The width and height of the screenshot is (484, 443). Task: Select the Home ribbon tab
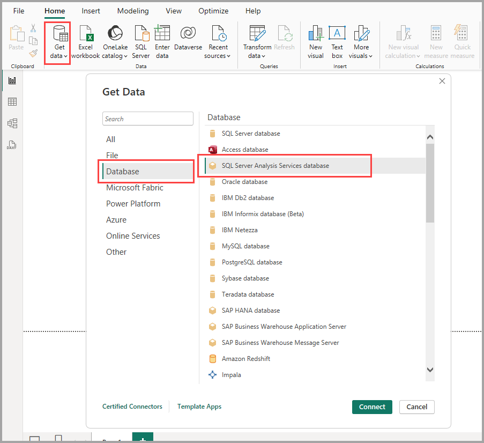click(x=55, y=11)
